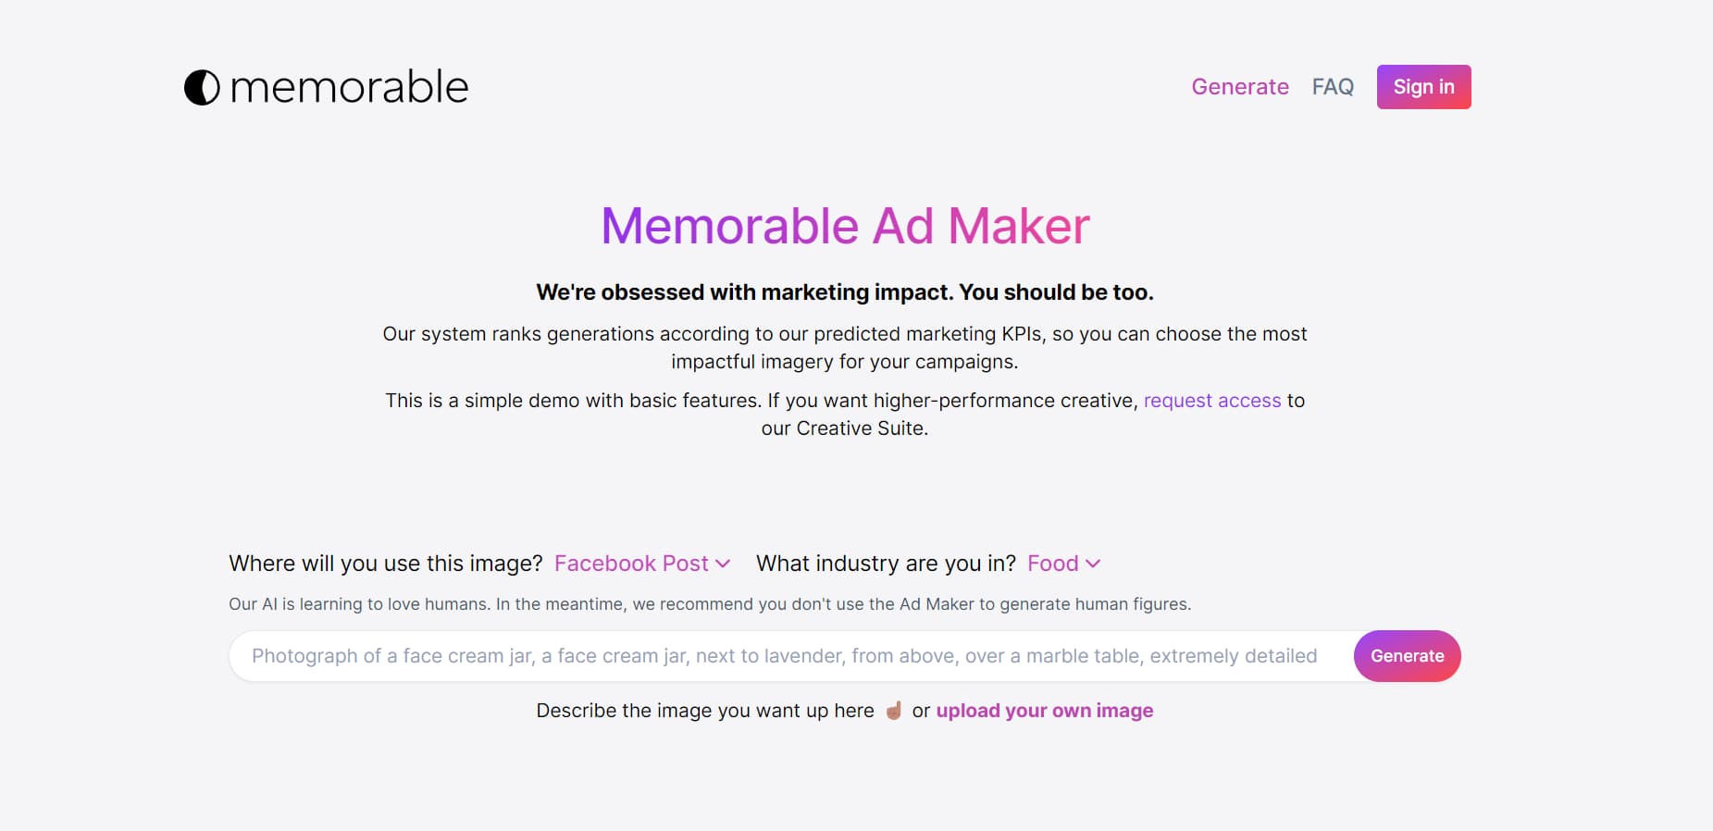Expand the chevron next to Facebook Post
1713x831 pixels.
(723, 564)
